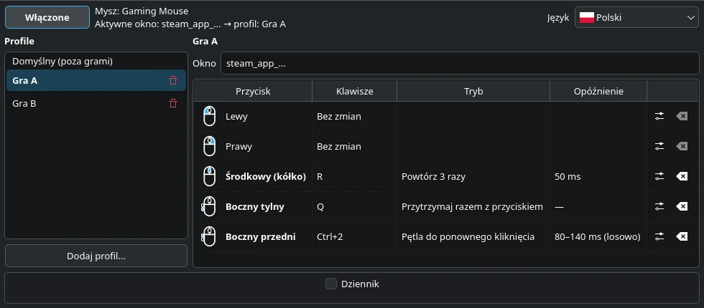Select the Gra A profile
The width and height of the screenshot is (704, 308).
[96, 80]
